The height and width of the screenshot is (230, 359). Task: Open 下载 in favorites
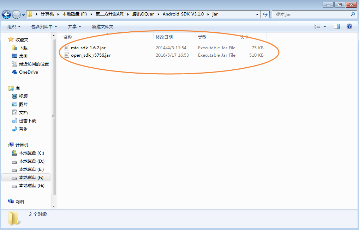tap(23, 48)
